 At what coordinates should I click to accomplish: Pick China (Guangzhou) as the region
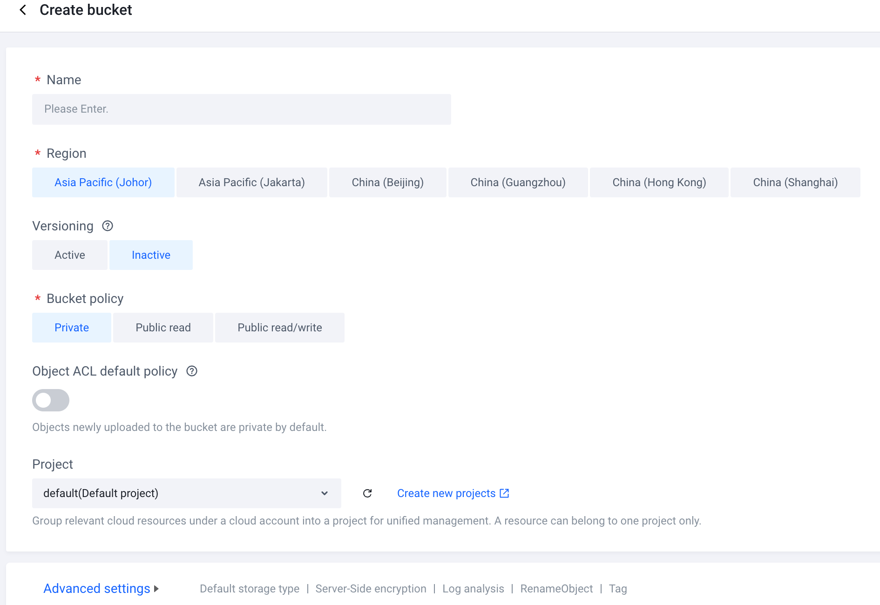pyautogui.click(x=518, y=182)
